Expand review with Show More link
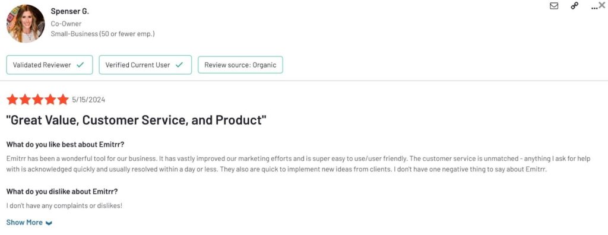The image size is (608, 235). [x=24, y=222]
